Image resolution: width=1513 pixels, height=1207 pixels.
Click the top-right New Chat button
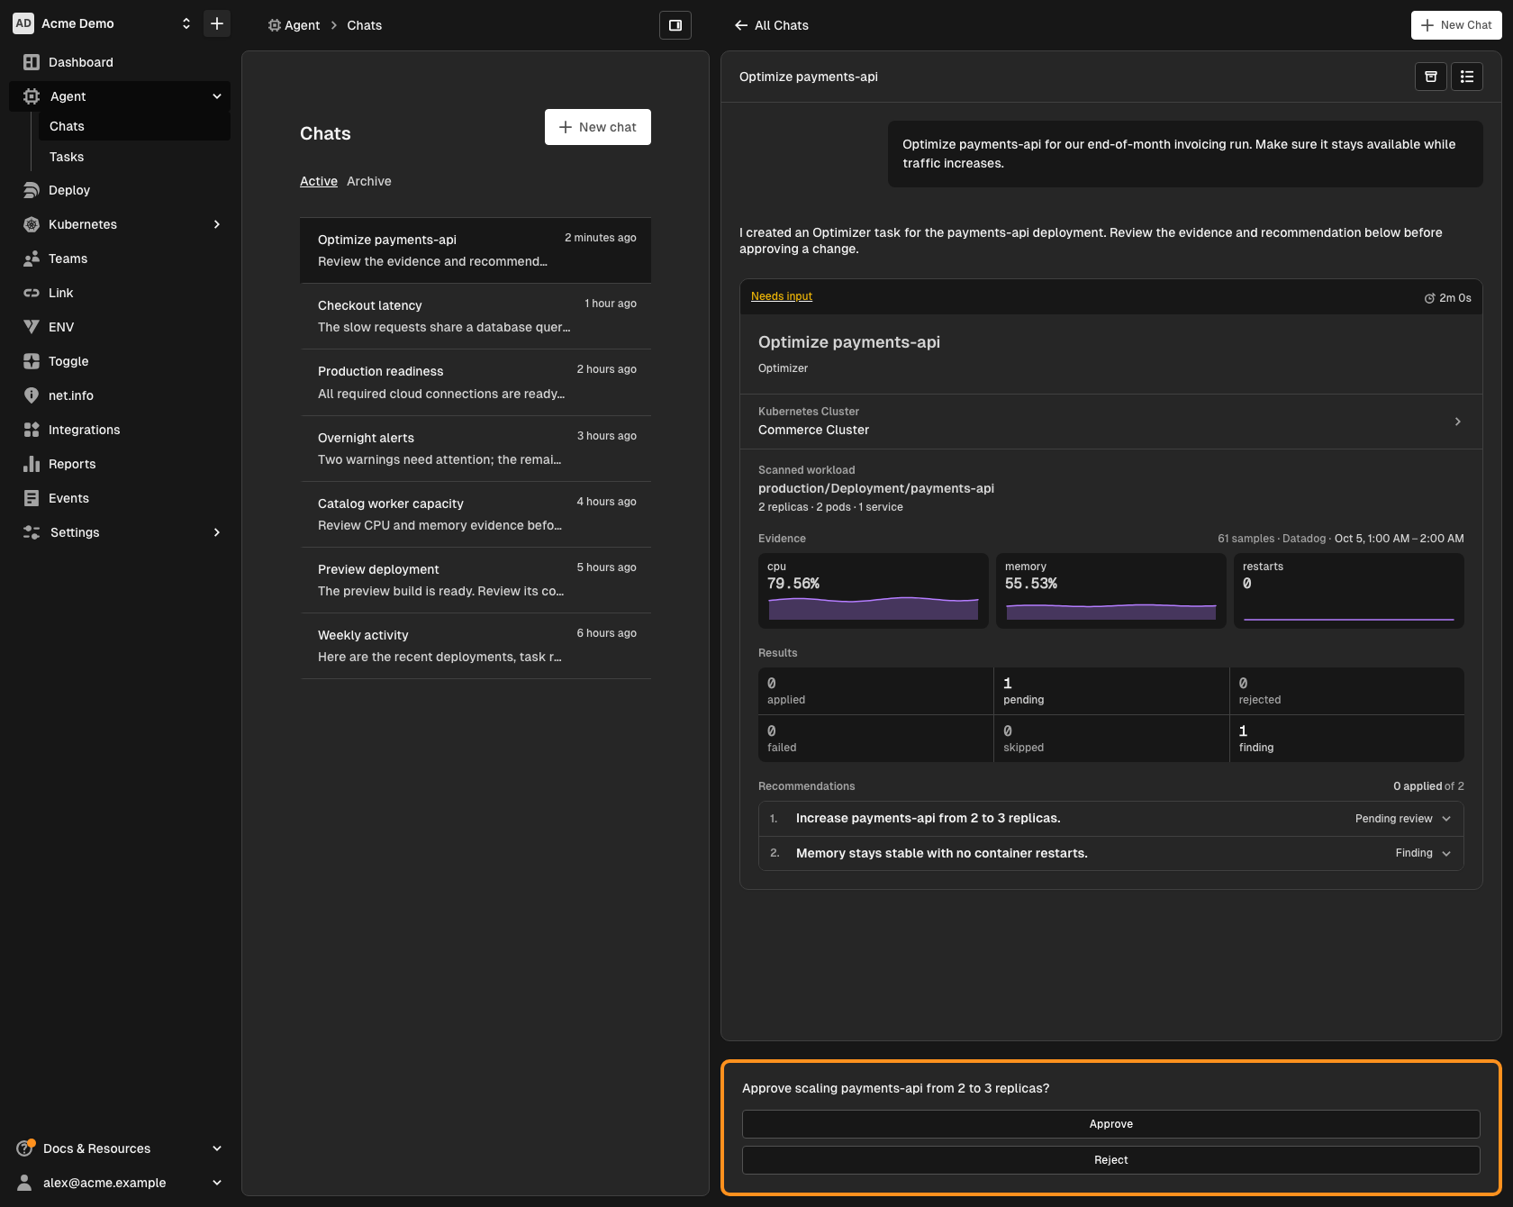click(x=1456, y=25)
